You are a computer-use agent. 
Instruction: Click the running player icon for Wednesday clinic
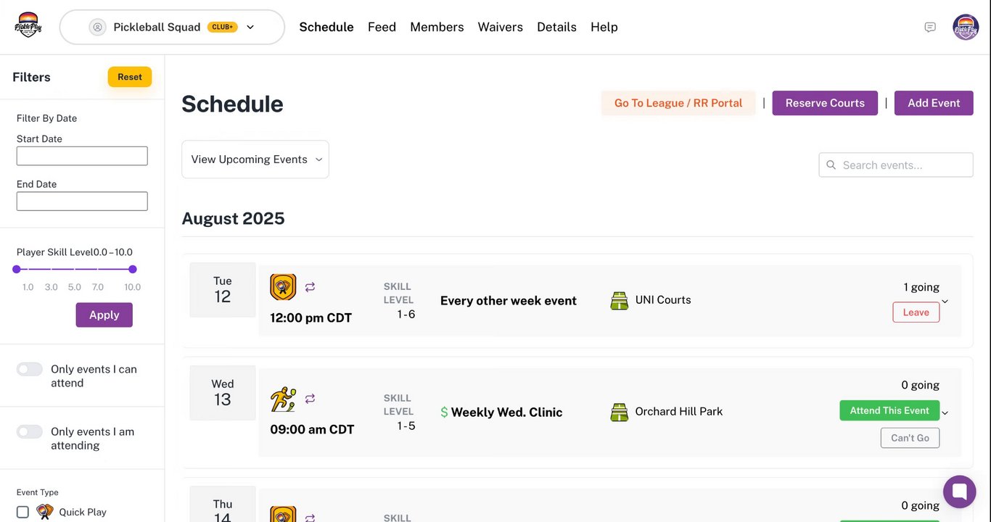click(x=283, y=399)
